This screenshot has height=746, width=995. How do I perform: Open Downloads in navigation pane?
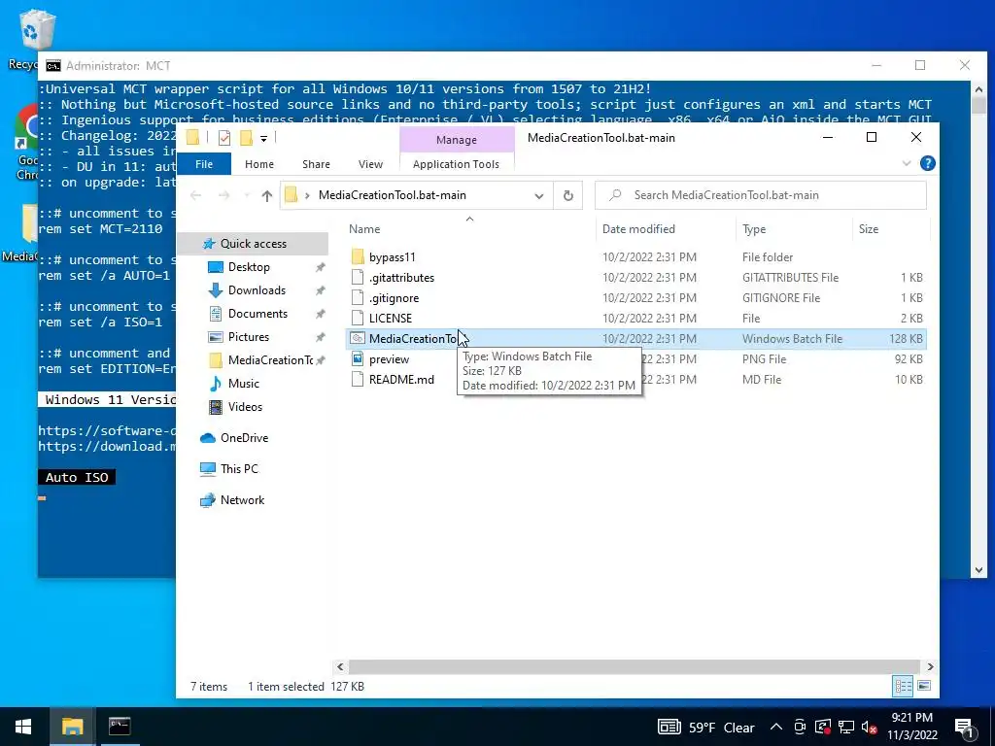tap(257, 290)
